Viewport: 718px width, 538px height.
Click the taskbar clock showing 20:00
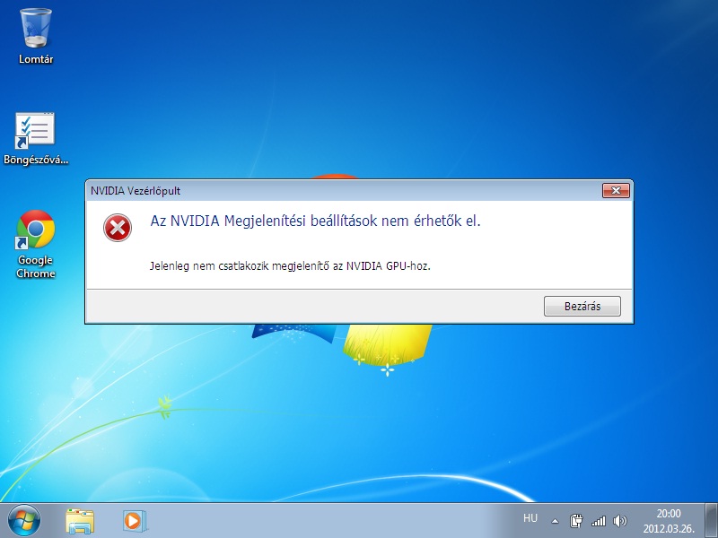click(x=669, y=521)
